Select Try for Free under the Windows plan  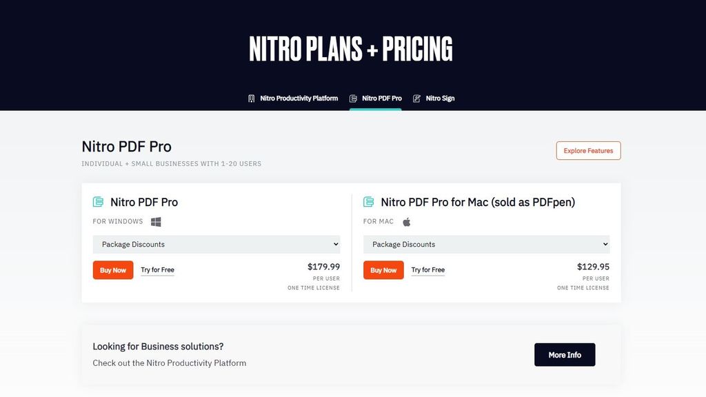coord(157,269)
